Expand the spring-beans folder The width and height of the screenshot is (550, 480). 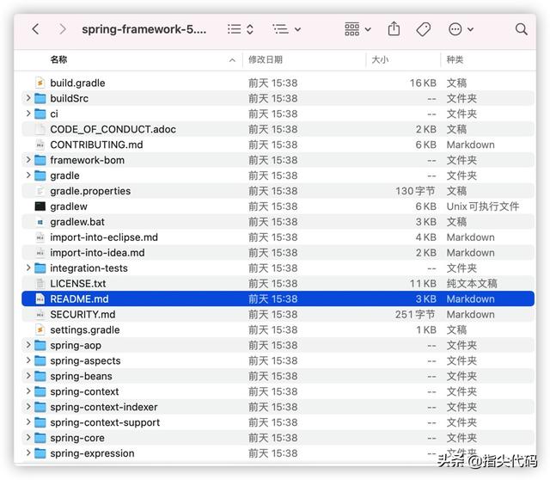(x=28, y=376)
